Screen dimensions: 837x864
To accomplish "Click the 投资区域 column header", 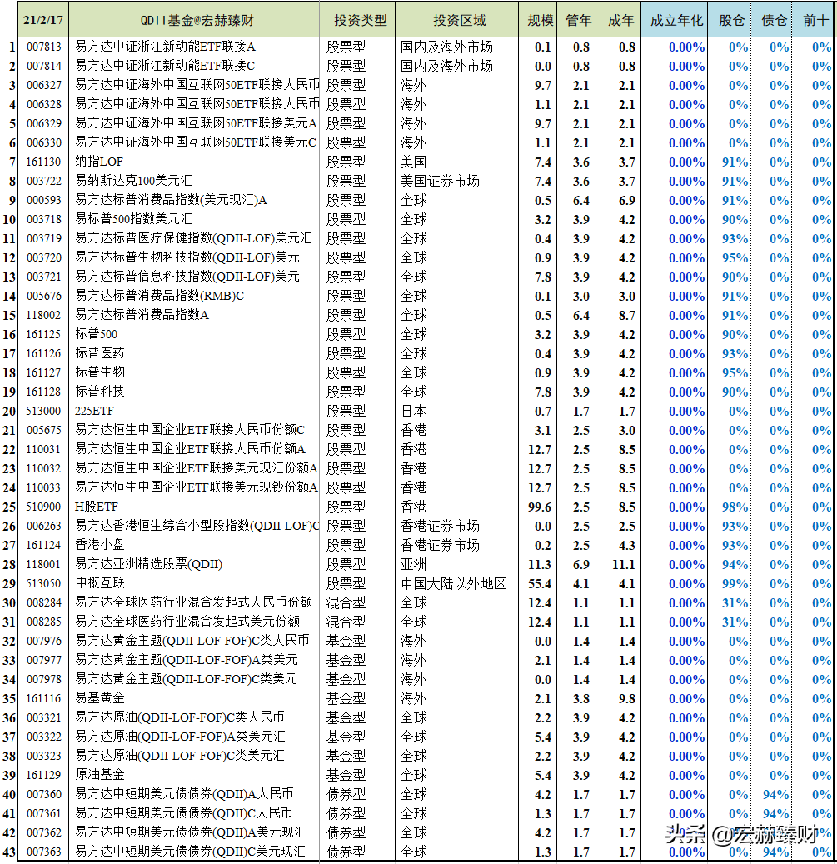I will point(457,20).
